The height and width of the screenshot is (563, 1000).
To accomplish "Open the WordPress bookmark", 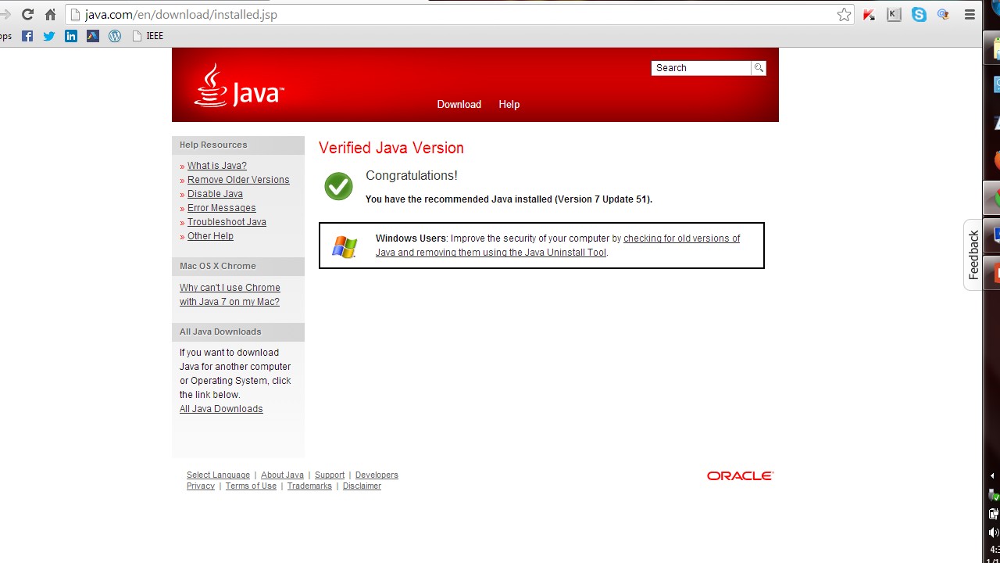I will tap(115, 36).
